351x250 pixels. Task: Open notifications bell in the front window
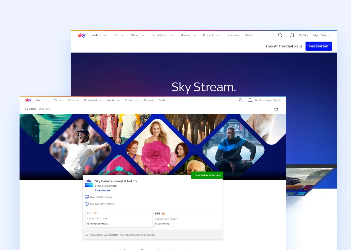click(x=250, y=100)
